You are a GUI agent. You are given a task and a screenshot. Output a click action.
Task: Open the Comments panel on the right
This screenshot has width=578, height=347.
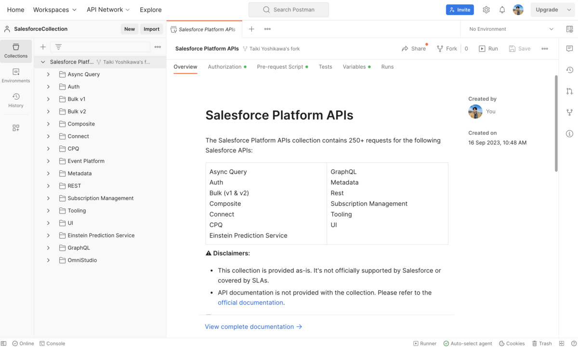569,48
